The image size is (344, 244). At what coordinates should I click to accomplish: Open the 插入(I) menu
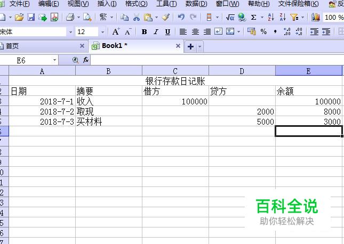tap(107, 4)
